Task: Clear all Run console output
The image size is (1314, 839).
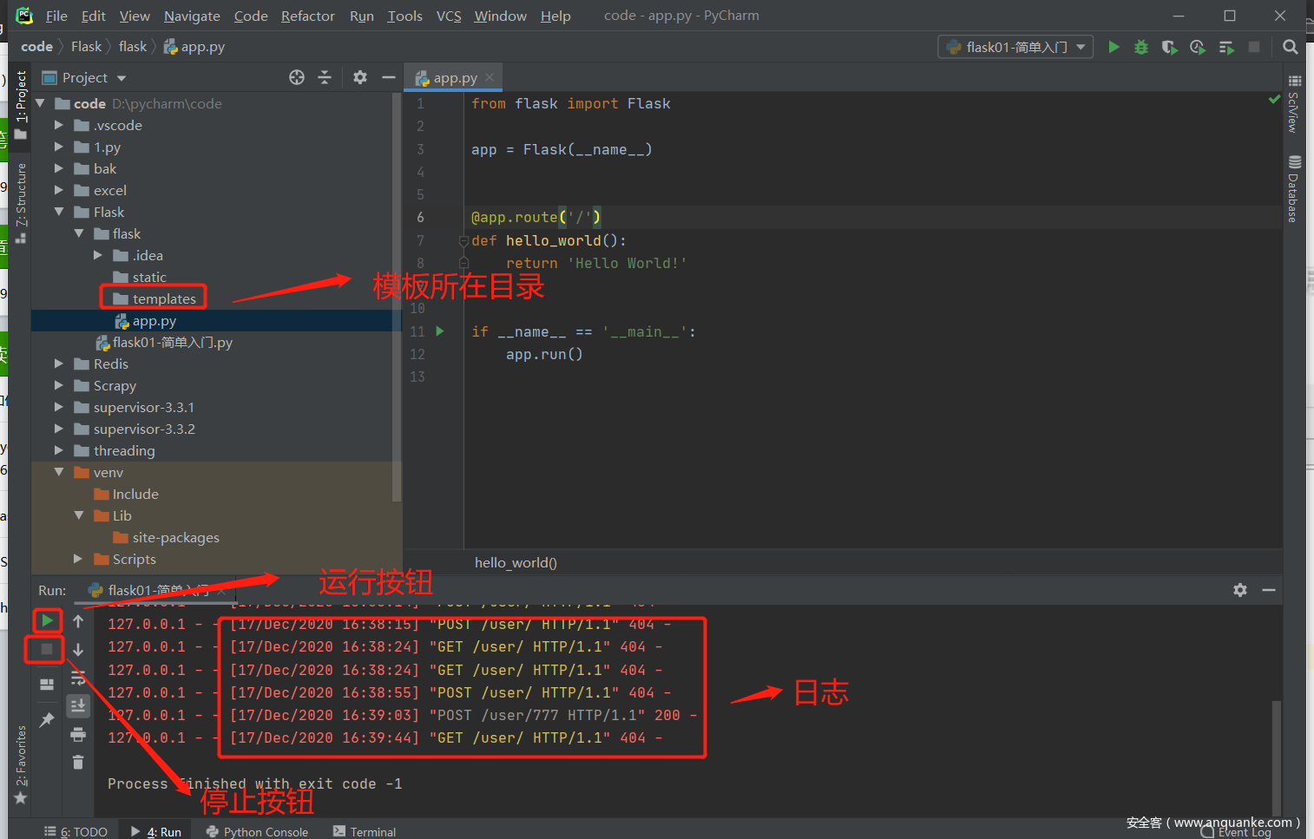Action: 78,762
